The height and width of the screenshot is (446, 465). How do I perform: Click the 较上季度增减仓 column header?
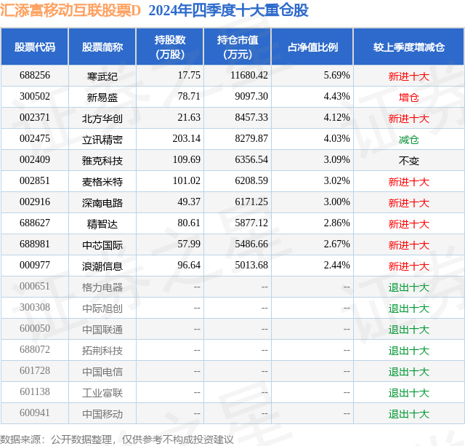pos(409,47)
